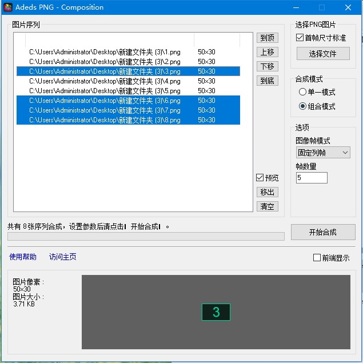Open the 固定列帧 frame mode dropdown
The image size is (363, 363).
pyautogui.click(x=323, y=153)
